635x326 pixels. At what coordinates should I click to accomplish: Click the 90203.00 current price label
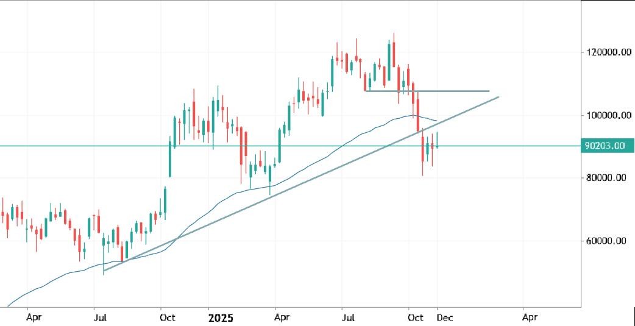click(605, 146)
